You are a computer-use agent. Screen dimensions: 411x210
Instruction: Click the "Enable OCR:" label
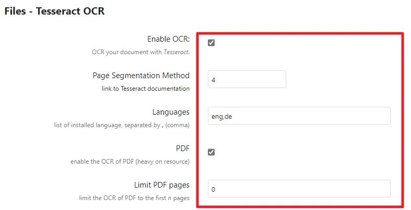tap(168, 39)
